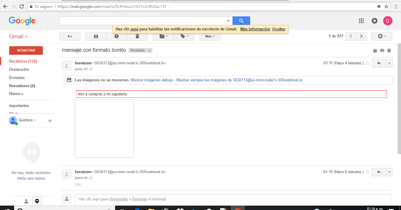Open the Más dropdown menu
The width and height of the screenshot is (401, 210).
tap(210, 36)
